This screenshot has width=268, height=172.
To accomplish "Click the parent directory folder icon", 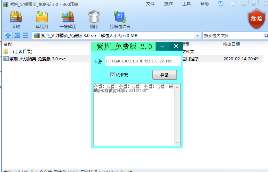I will tap(6, 51).
